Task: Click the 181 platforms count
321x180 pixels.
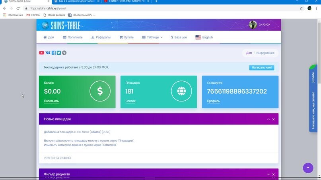Action: 129,91
